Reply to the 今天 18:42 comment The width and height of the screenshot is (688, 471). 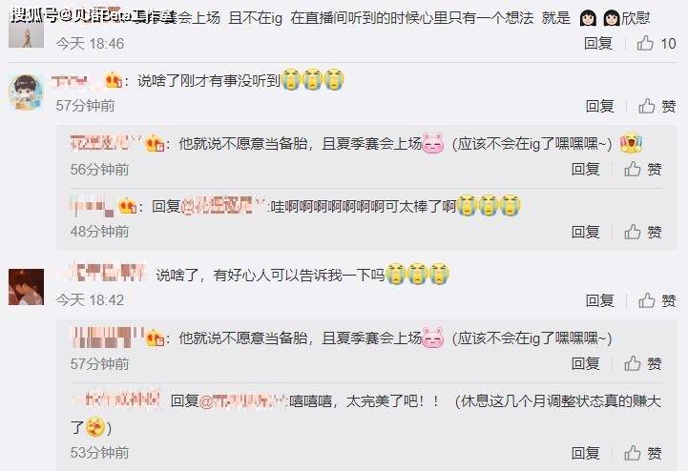tap(599, 300)
